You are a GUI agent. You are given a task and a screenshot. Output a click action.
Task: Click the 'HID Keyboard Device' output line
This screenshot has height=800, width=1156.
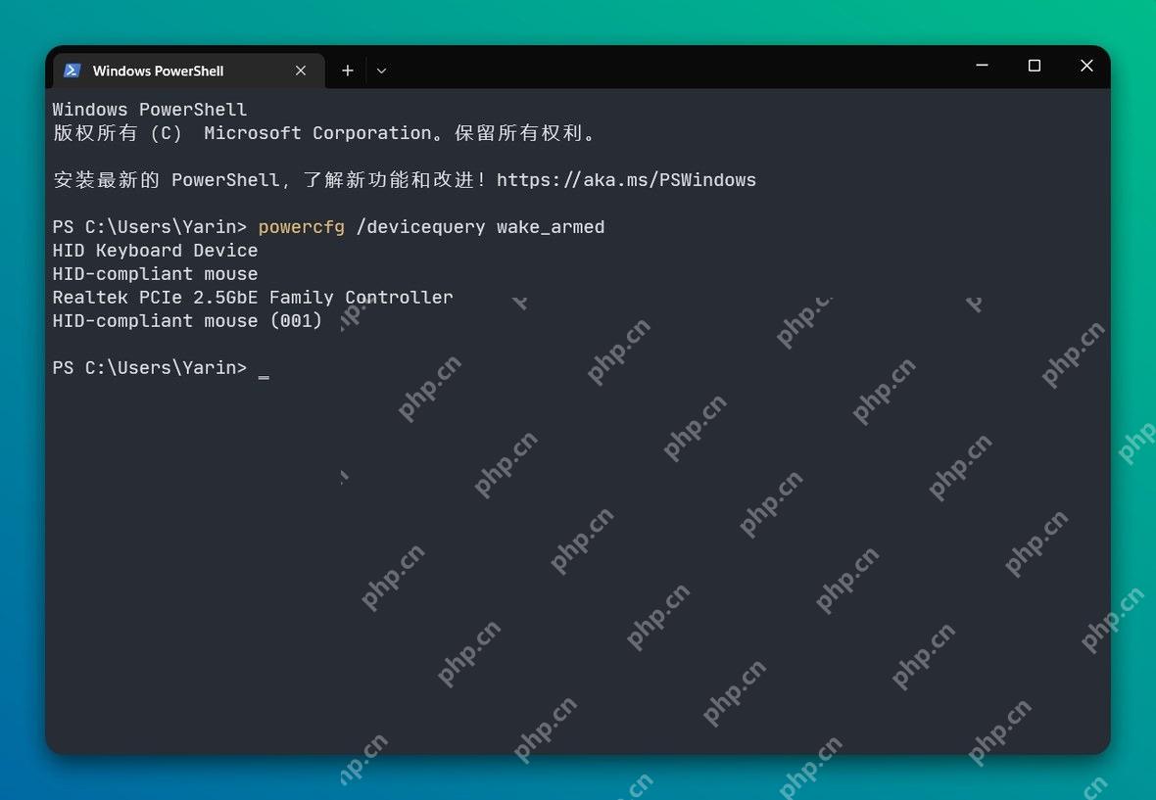pos(155,251)
